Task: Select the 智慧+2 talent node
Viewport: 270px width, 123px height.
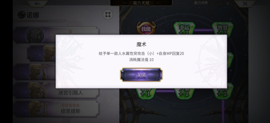Action: 222,28
